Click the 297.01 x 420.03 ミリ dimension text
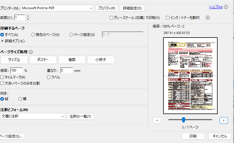The width and height of the screenshot is (234, 143). 176,33
